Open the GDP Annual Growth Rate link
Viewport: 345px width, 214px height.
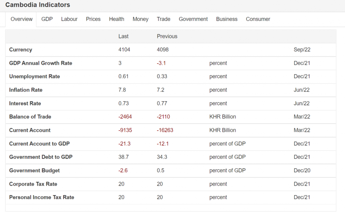point(40,63)
